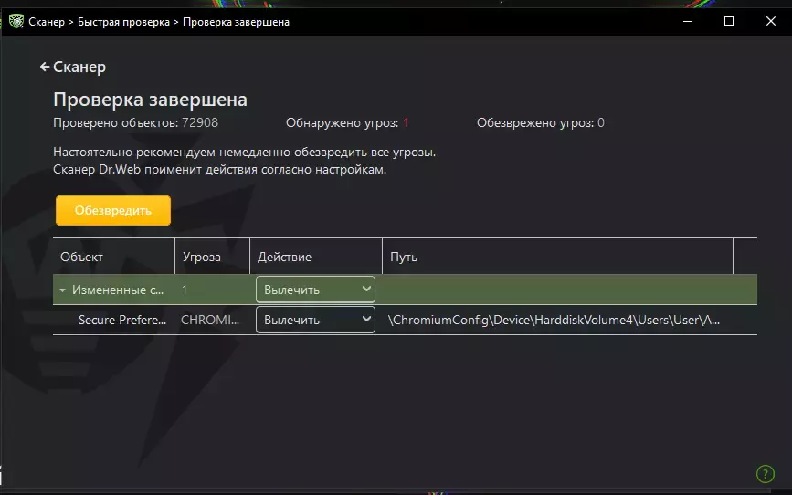This screenshot has height=495, width=792.
Task: Click the group threat count 1 cell
Action: point(185,290)
